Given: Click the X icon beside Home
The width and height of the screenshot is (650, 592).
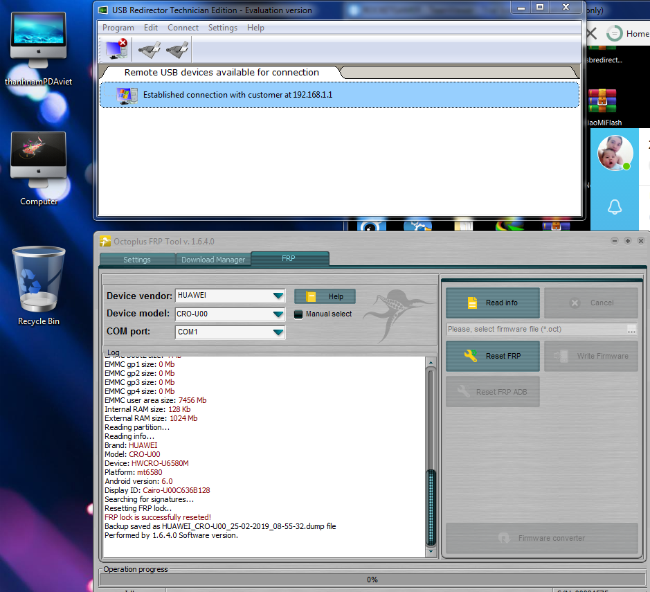Looking at the screenshot, I should (x=592, y=33).
